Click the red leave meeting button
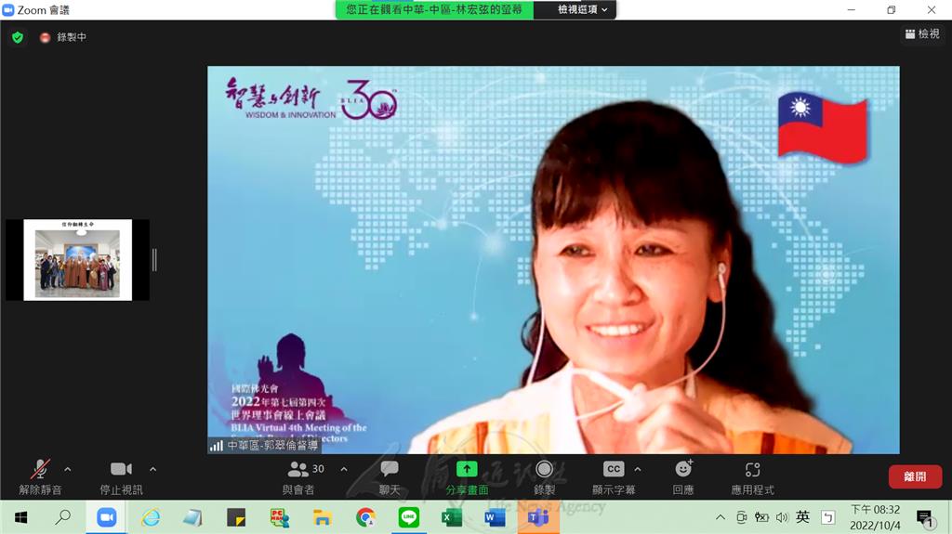 click(915, 476)
